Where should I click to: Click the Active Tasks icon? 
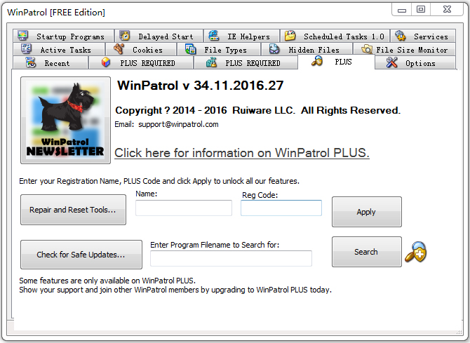point(26,49)
